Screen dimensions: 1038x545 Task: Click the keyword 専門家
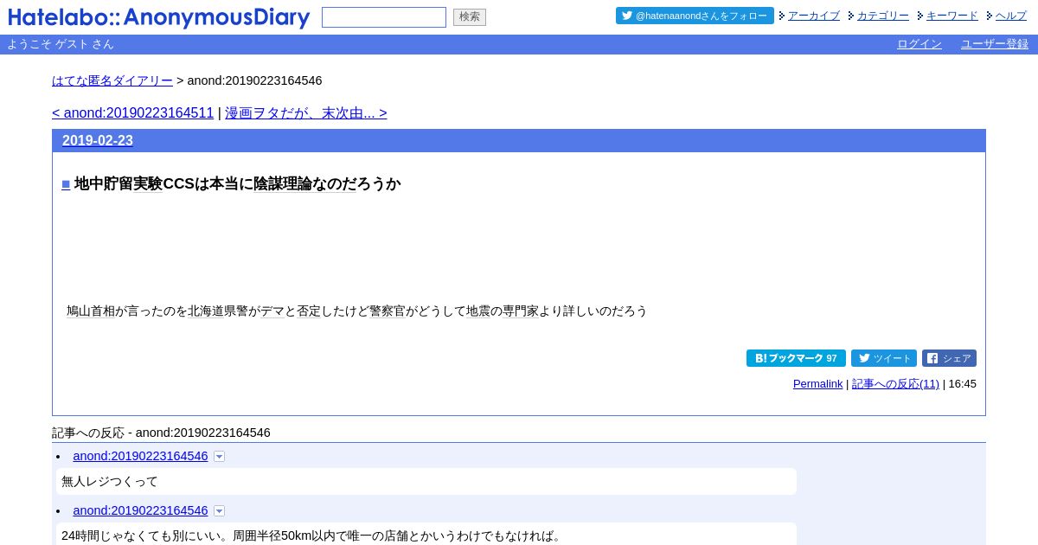coord(521,311)
